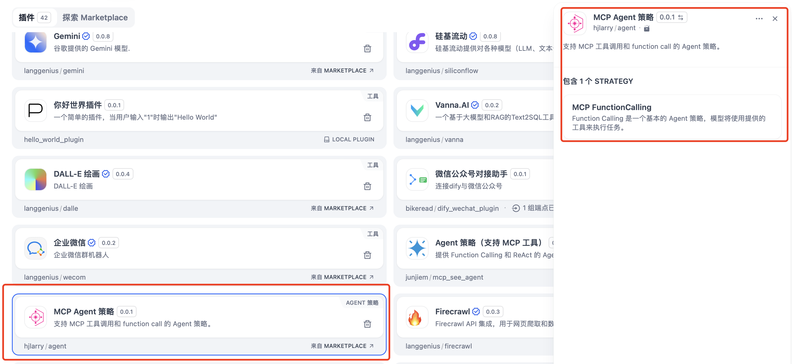Click detail panel MCP Agent logo

point(575,23)
